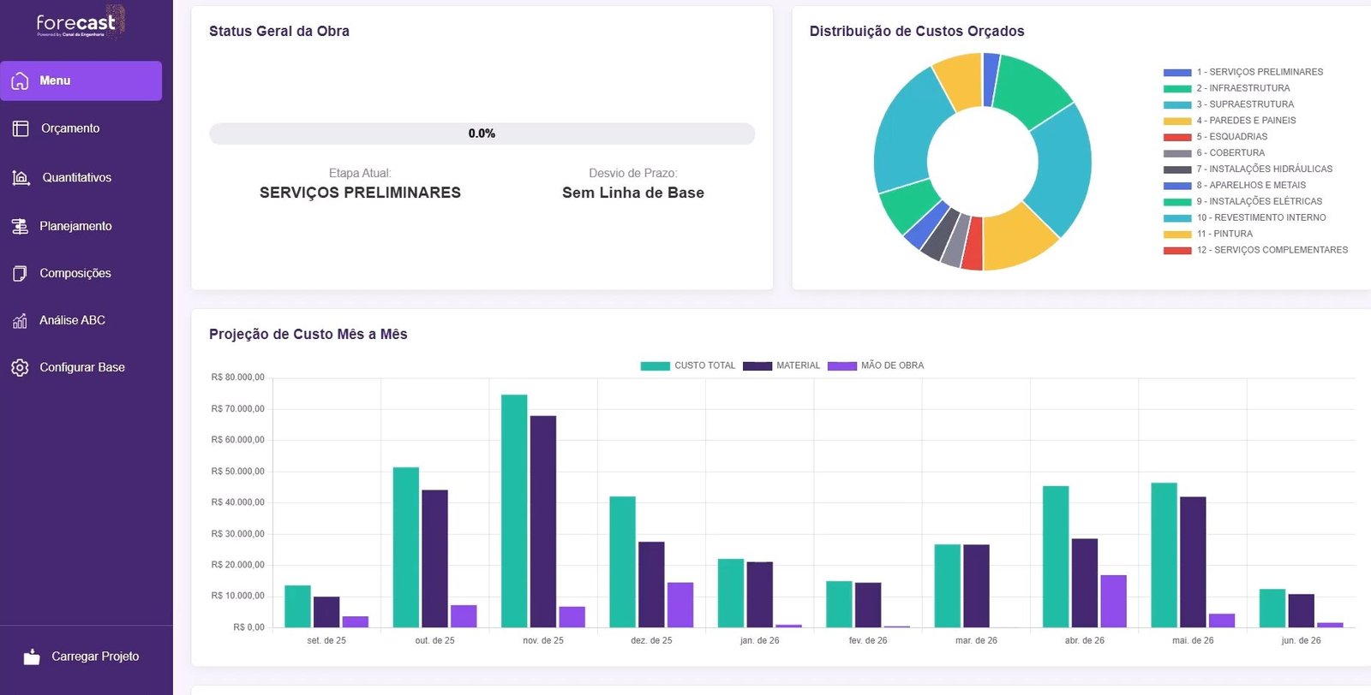Viewport: 1371px width, 695px height.
Task: Click the Análise ABC chart icon
Action: point(20,320)
